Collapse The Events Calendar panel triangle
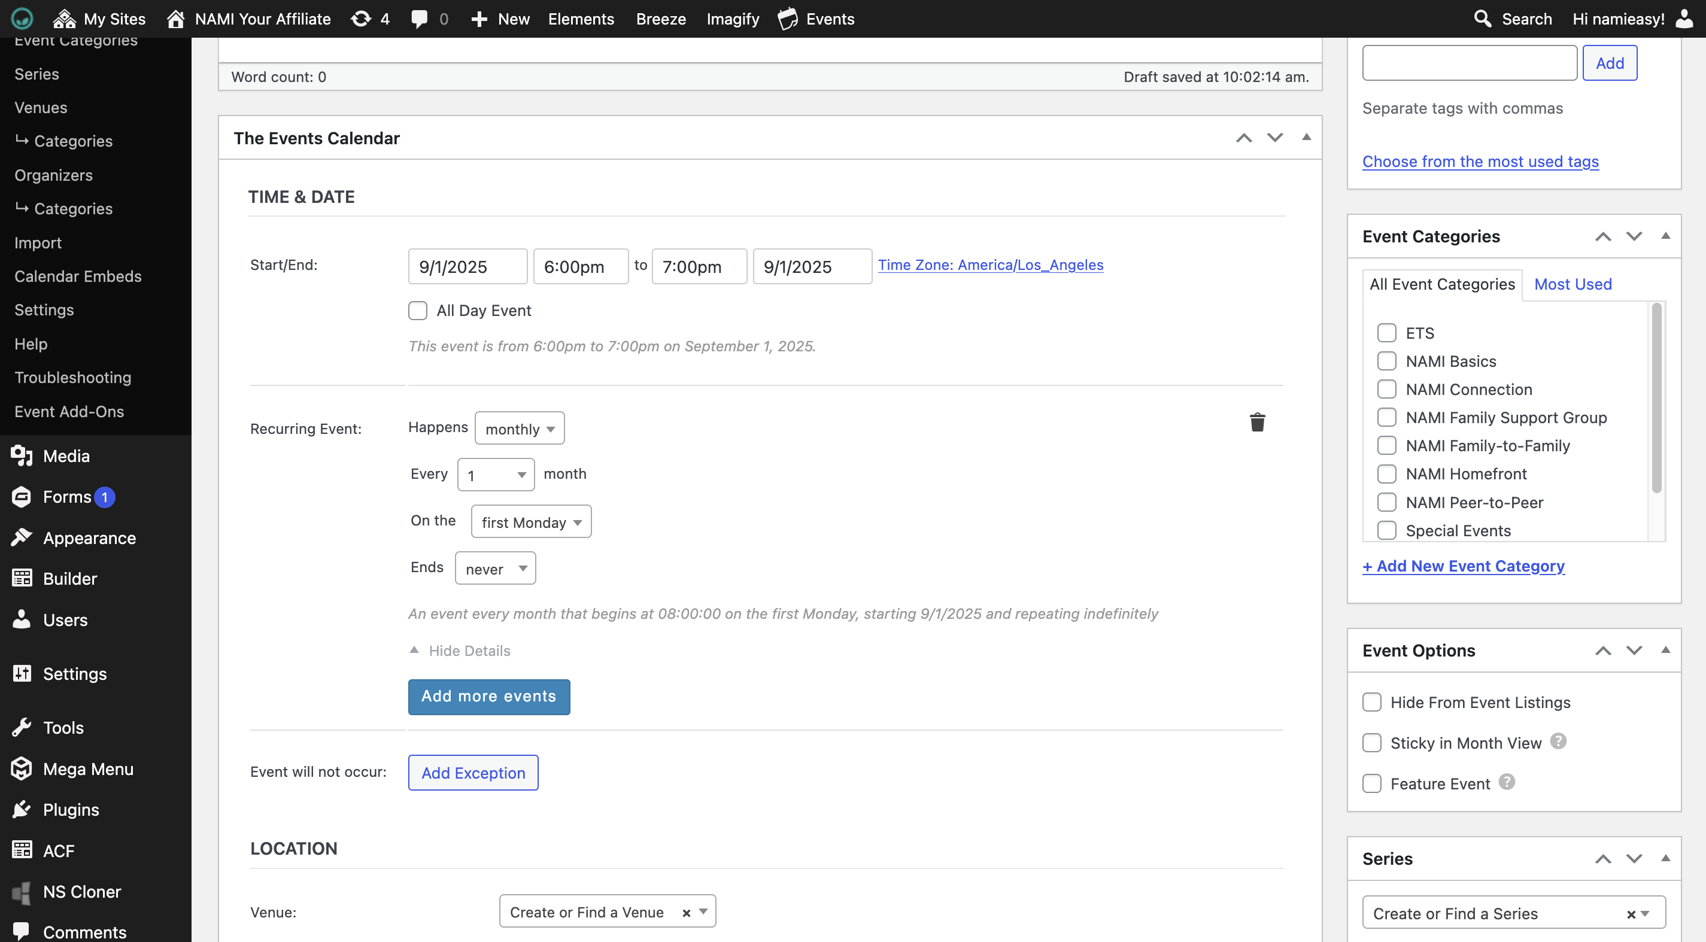1706x942 pixels. [x=1306, y=138]
